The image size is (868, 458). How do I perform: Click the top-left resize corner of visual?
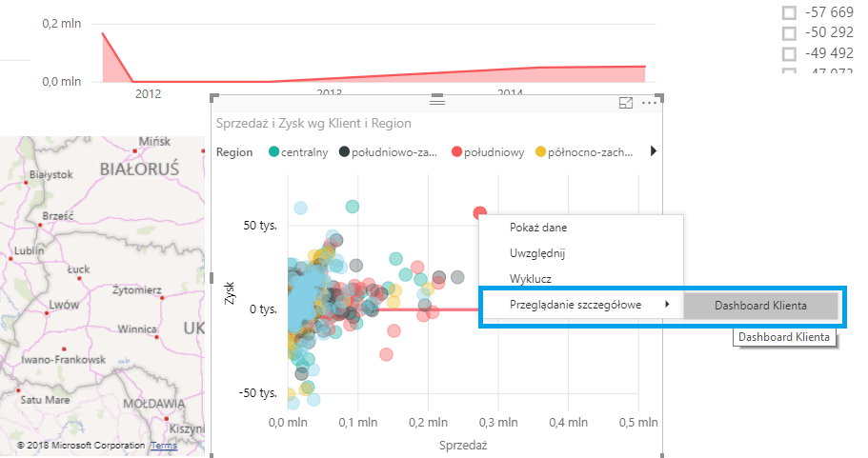tap(214, 97)
